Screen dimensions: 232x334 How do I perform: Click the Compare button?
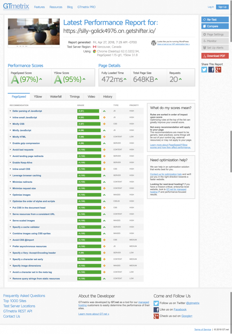(215, 26)
